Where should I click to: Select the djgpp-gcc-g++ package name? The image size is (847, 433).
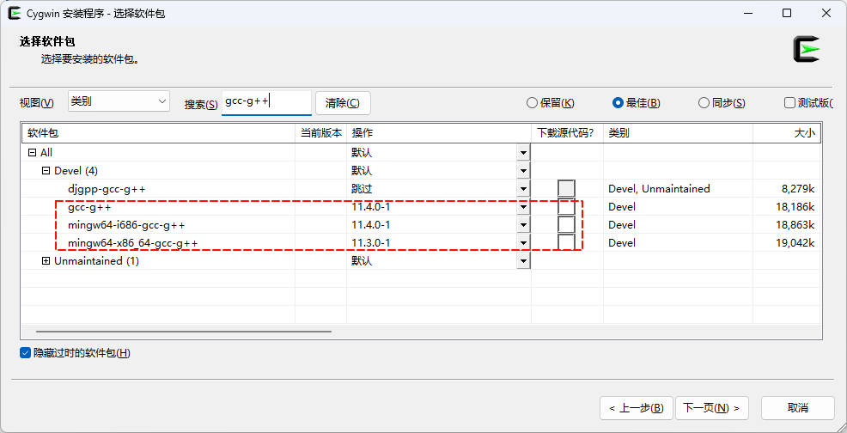[x=107, y=189]
